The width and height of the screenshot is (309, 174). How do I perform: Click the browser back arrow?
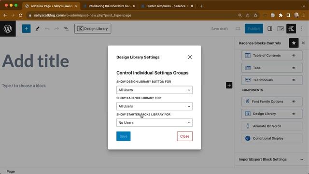[x=5, y=15]
